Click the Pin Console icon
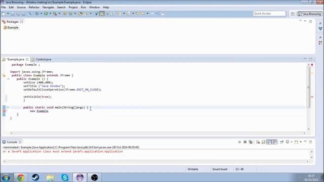 [281, 142]
